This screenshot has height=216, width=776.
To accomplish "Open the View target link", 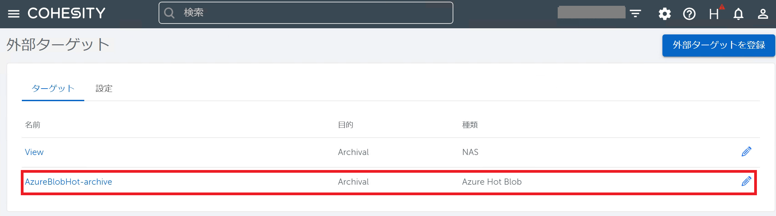I will pos(34,152).
